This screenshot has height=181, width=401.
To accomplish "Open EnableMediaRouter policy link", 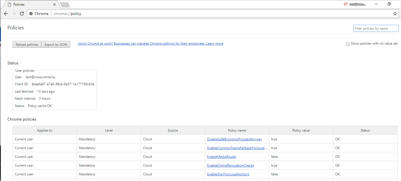I will (x=222, y=157).
